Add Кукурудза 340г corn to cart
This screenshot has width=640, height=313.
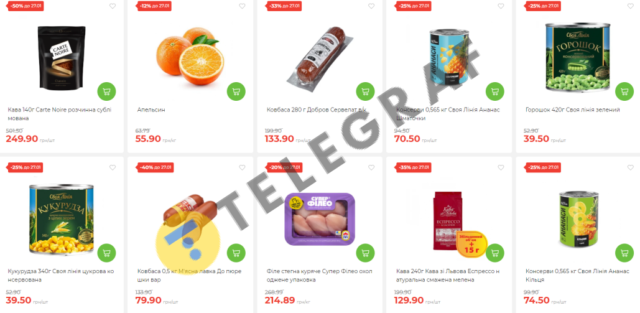tap(106, 253)
